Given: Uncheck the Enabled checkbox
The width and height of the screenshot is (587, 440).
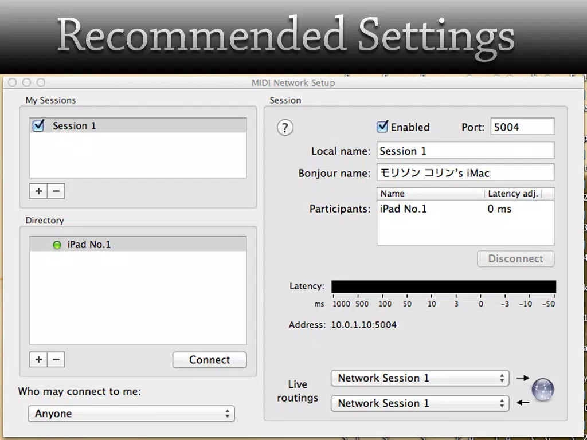Looking at the screenshot, I should (382, 127).
